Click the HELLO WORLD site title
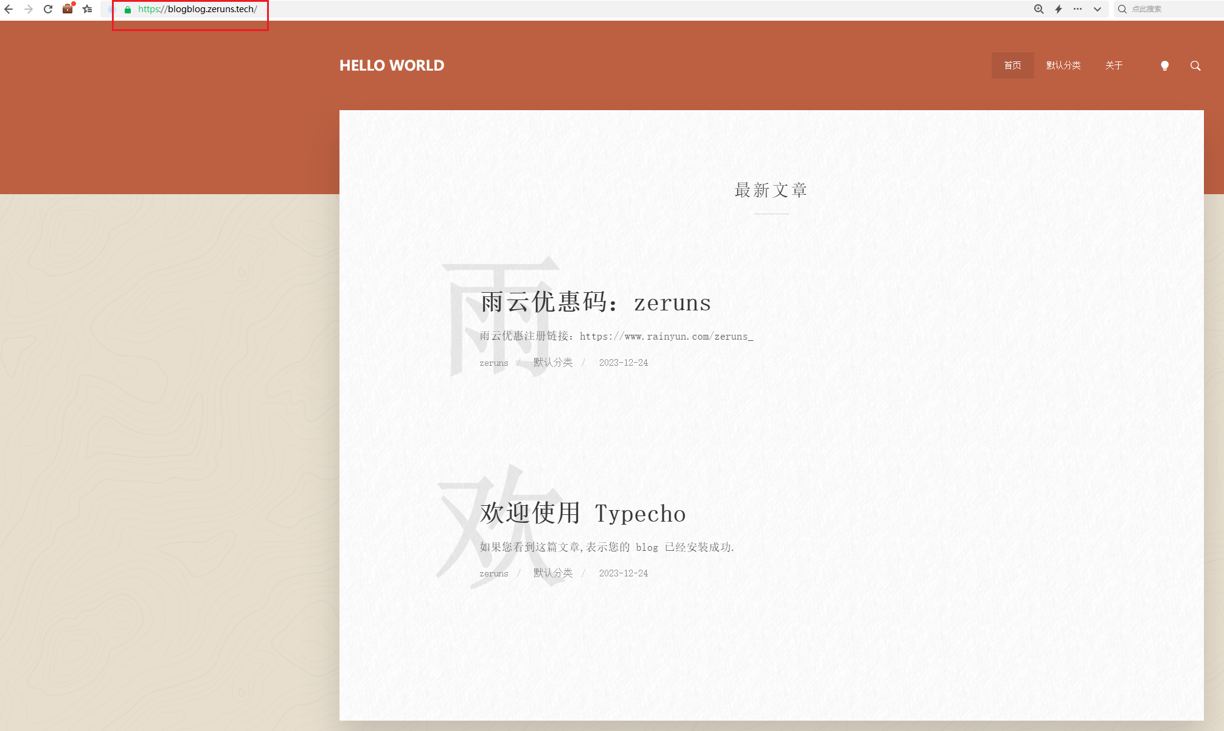The image size is (1224, 731). [x=392, y=65]
